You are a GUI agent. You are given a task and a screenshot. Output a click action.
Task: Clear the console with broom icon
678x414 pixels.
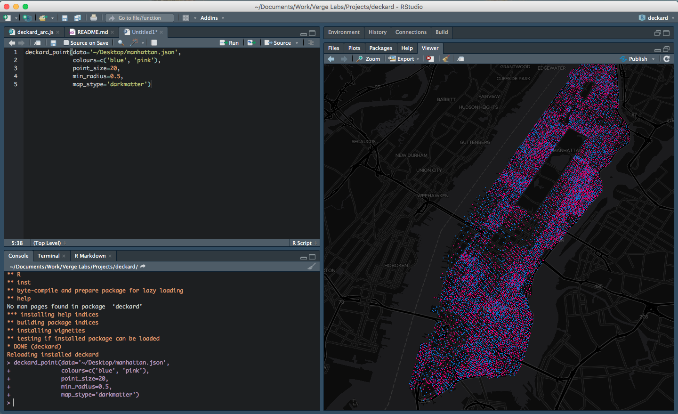tap(311, 267)
